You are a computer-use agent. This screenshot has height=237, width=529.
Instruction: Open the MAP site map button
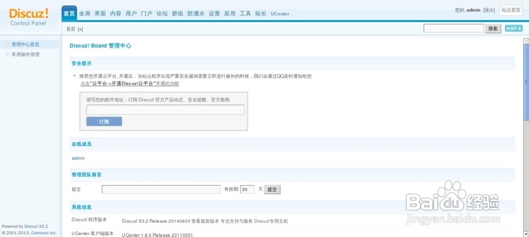click(x=514, y=29)
